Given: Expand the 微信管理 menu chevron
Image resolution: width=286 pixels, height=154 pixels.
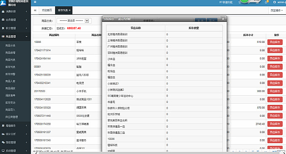Looking at the screenshot, I should (26, 142).
